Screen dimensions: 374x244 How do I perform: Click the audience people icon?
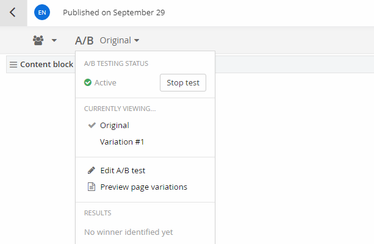pos(38,40)
